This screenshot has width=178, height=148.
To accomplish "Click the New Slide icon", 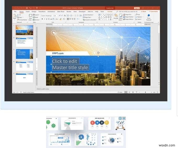I will coord(30,15).
